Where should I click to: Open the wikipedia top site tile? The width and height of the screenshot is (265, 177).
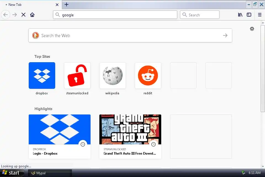point(113,76)
